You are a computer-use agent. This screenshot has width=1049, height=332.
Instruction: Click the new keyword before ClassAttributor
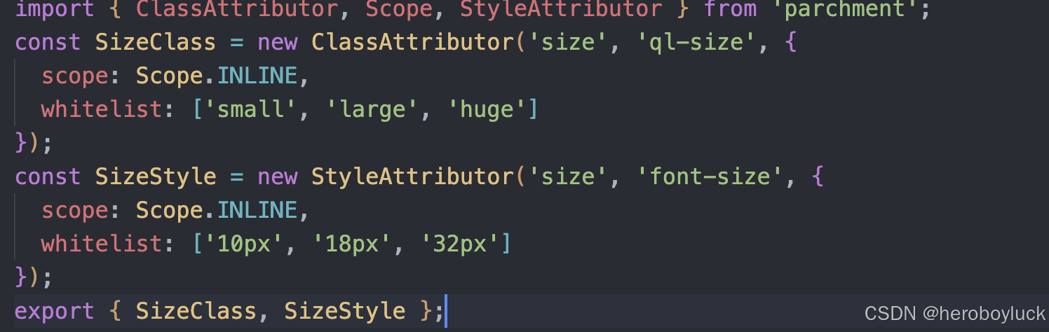(x=278, y=42)
